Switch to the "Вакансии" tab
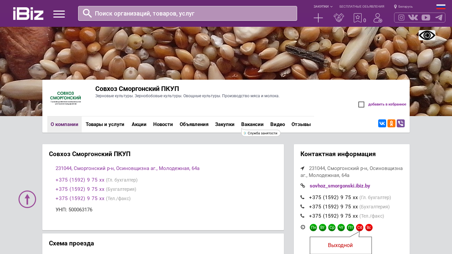452x254 pixels. (252, 124)
